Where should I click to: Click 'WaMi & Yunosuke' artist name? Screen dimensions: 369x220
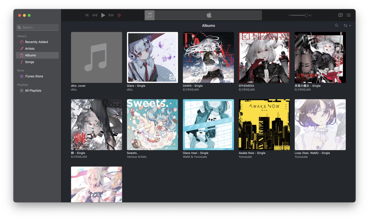(195, 157)
